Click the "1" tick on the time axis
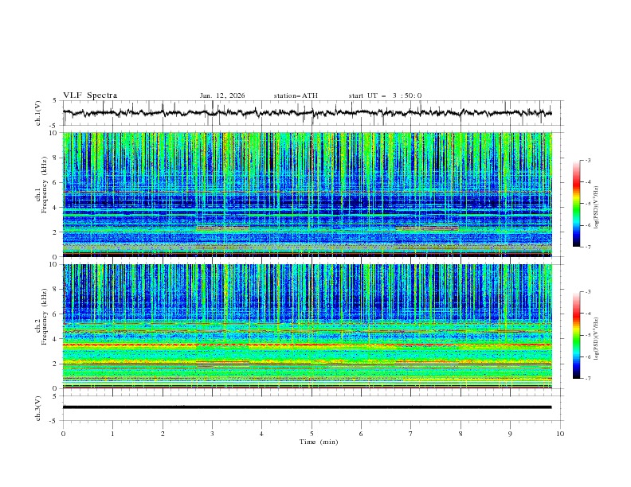Image resolution: width=631 pixels, height=487 pixels. [x=112, y=434]
